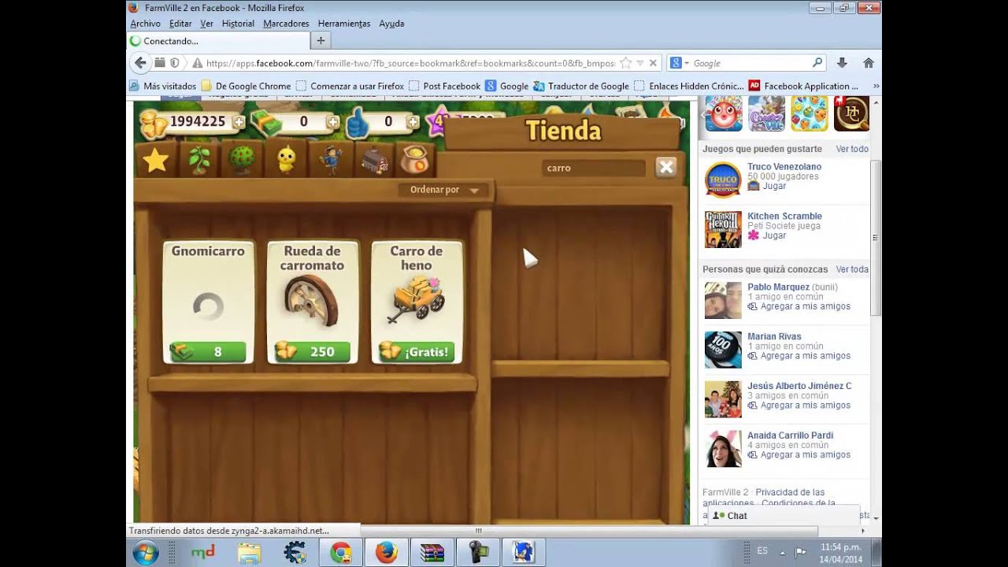This screenshot has width=1008, height=567.
Task: Open the feed sack category
Action: [x=415, y=160]
